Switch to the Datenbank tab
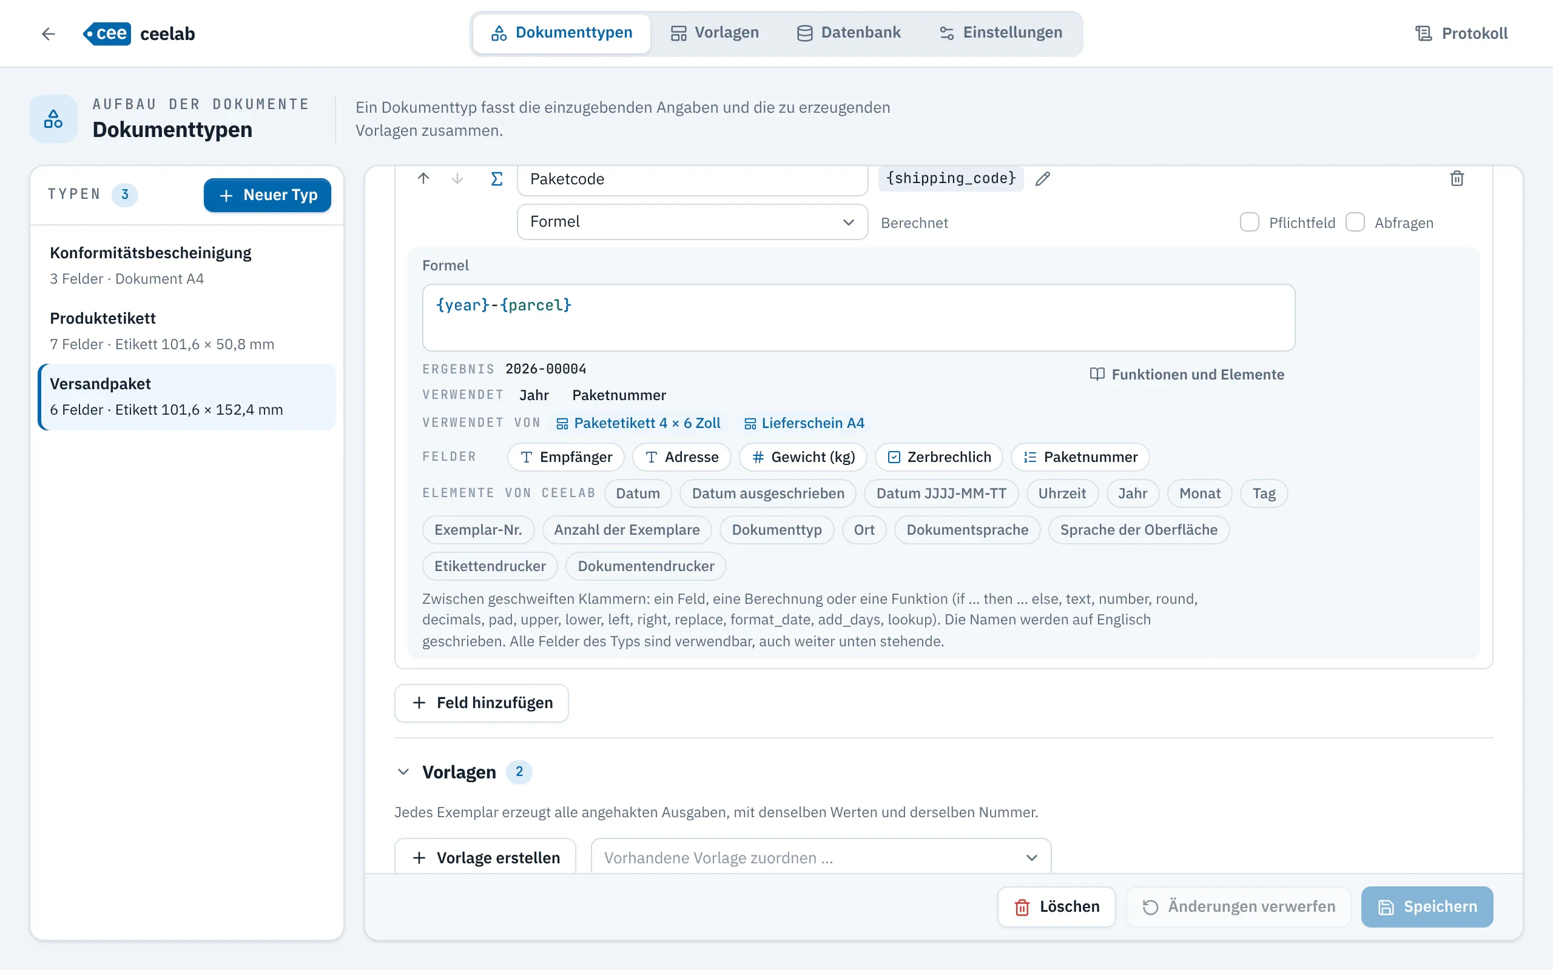The width and height of the screenshot is (1553, 970). pos(849,33)
